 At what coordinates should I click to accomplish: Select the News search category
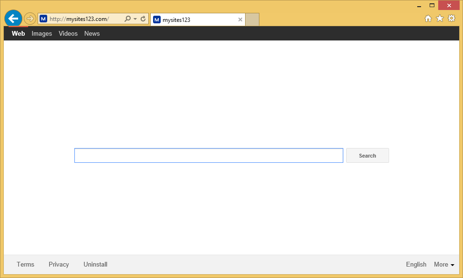(92, 33)
